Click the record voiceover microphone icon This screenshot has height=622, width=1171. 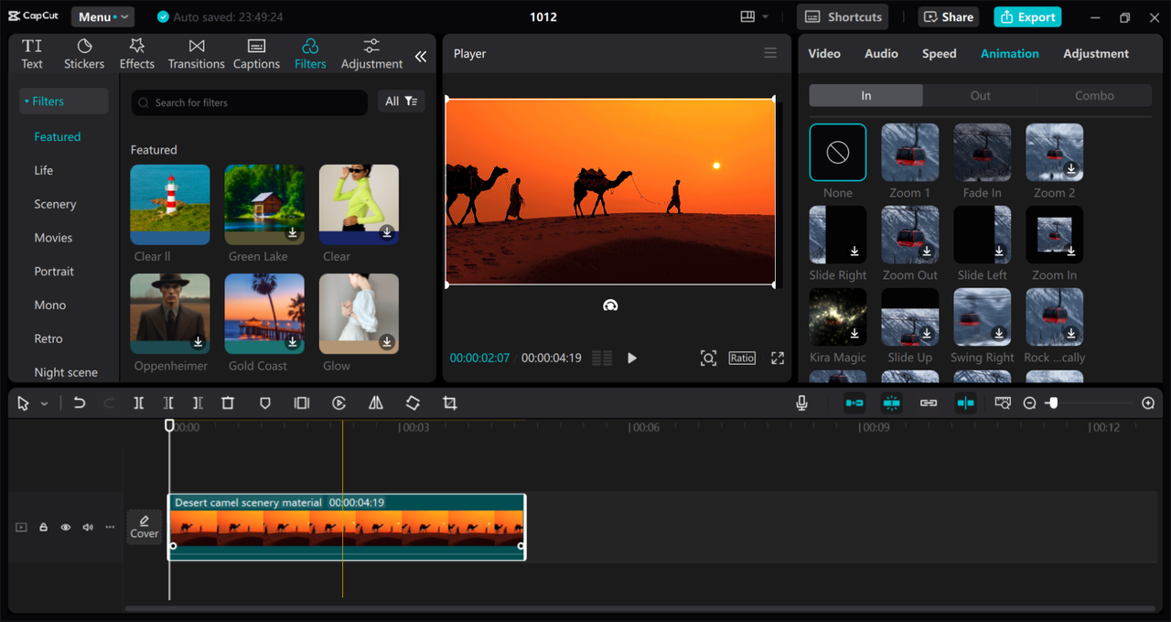(x=801, y=403)
